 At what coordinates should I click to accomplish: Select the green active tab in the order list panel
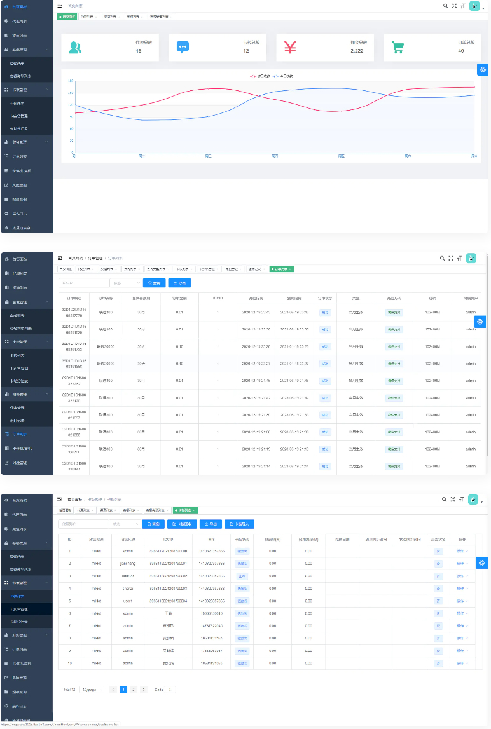click(x=282, y=269)
